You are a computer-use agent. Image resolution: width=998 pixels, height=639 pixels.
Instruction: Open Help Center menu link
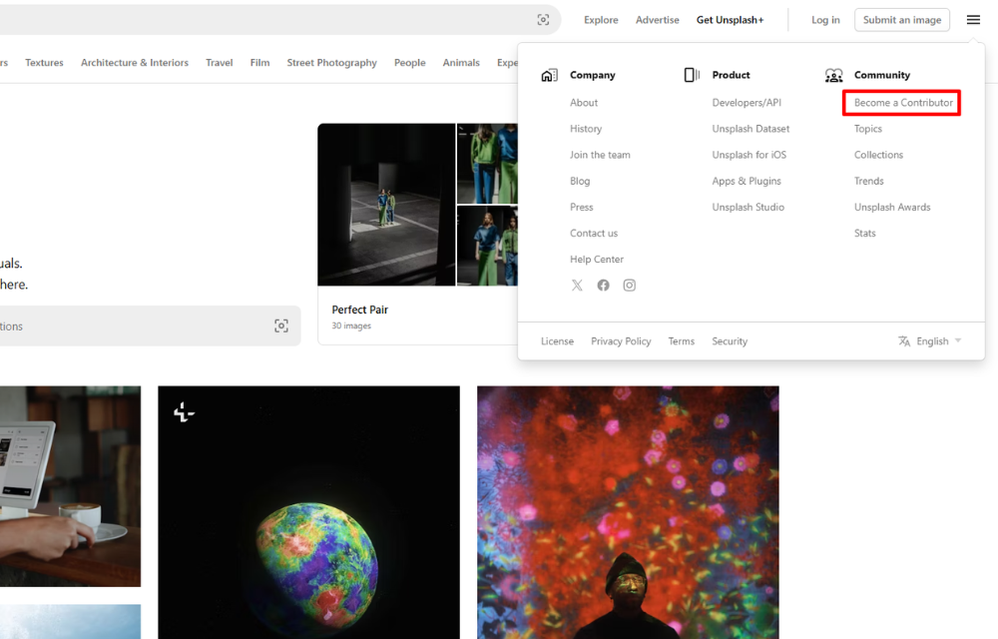point(597,259)
